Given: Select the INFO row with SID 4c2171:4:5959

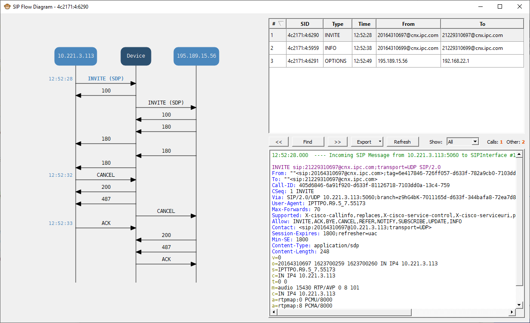Looking at the screenshot, I should [x=332, y=48].
